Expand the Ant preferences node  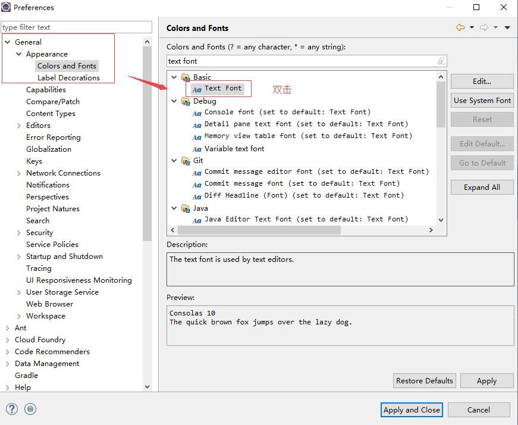tap(8, 328)
